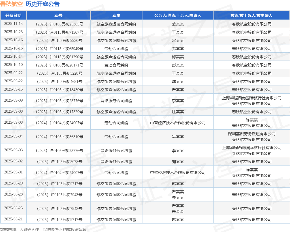Click the date cell 2025-11-13
Viewport: 290px width, 232px height.
tap(13, 24)
